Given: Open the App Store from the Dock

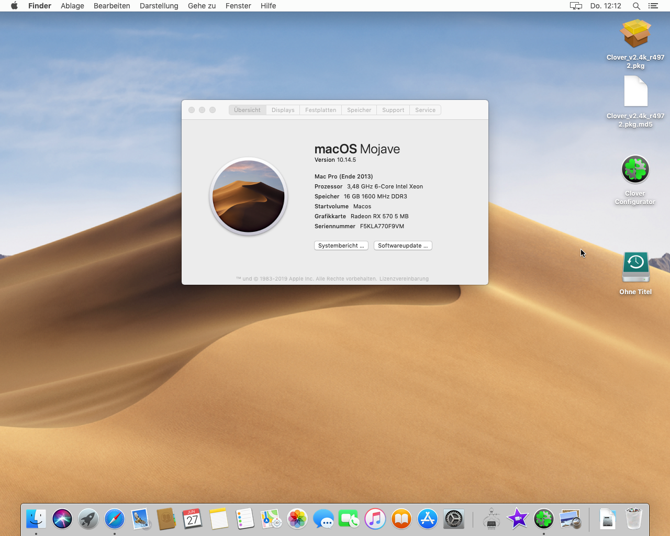Looking at the screenshot, I should tap(428, 519).
